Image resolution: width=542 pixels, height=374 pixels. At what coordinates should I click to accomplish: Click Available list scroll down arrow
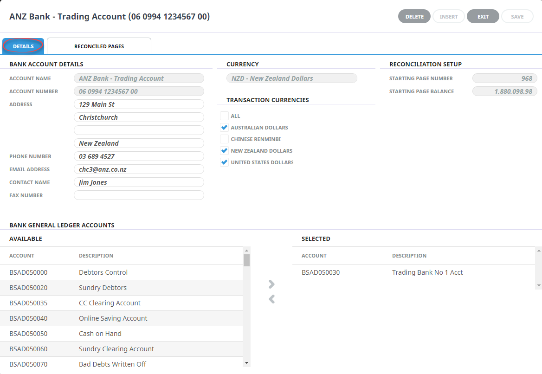click(246, 363)
